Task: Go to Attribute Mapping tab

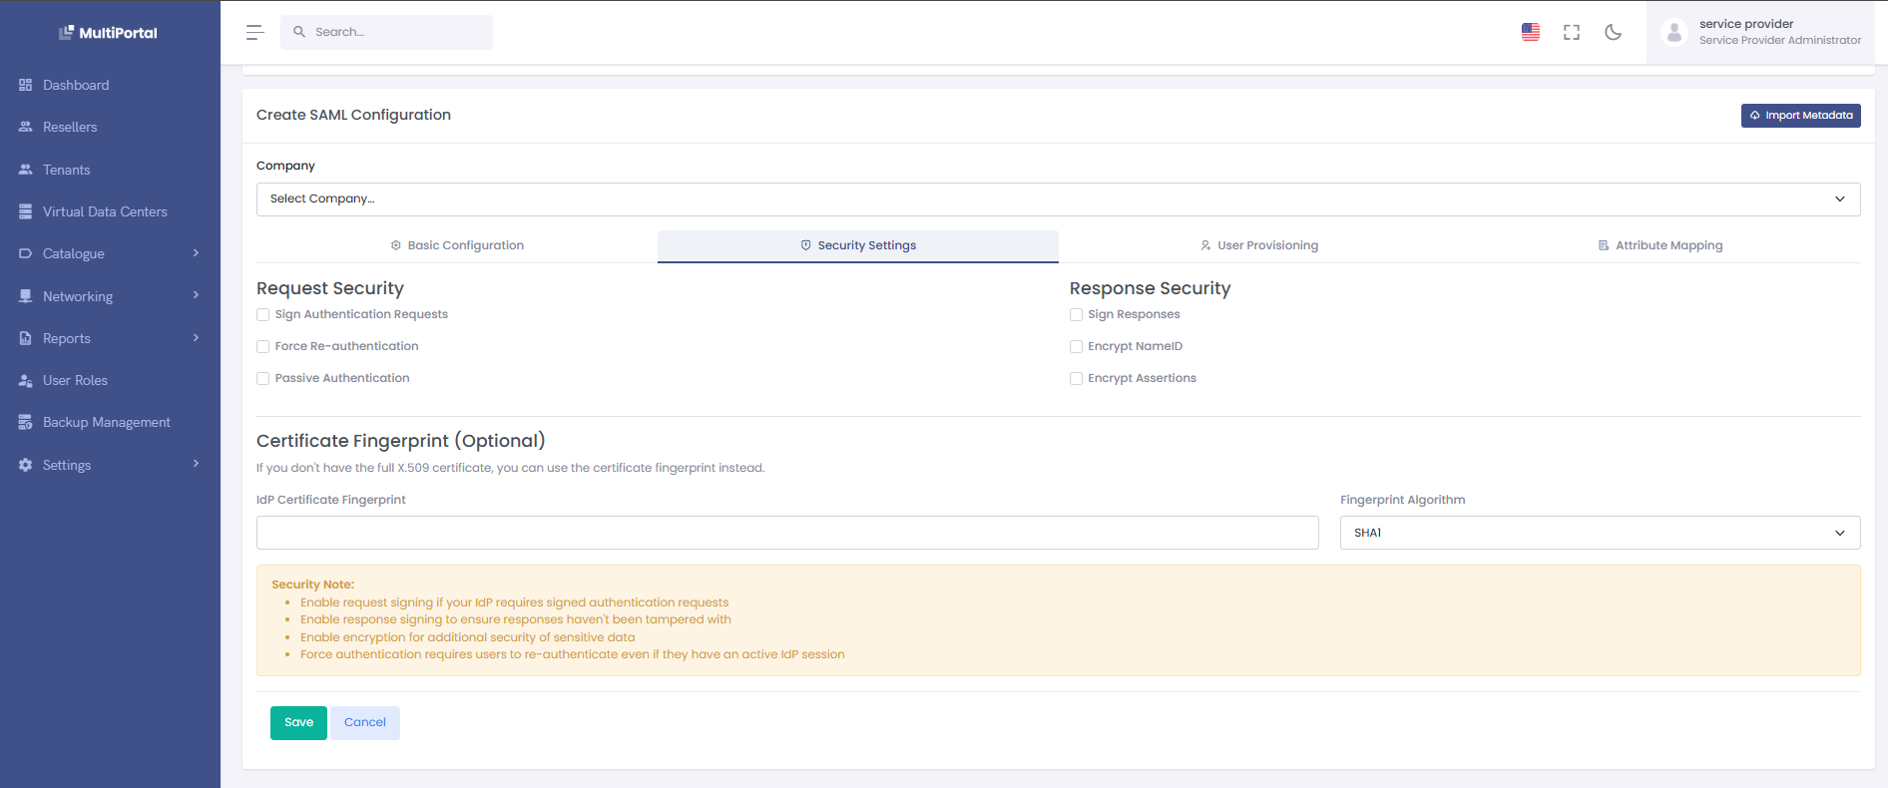Action: (1660, 245)
